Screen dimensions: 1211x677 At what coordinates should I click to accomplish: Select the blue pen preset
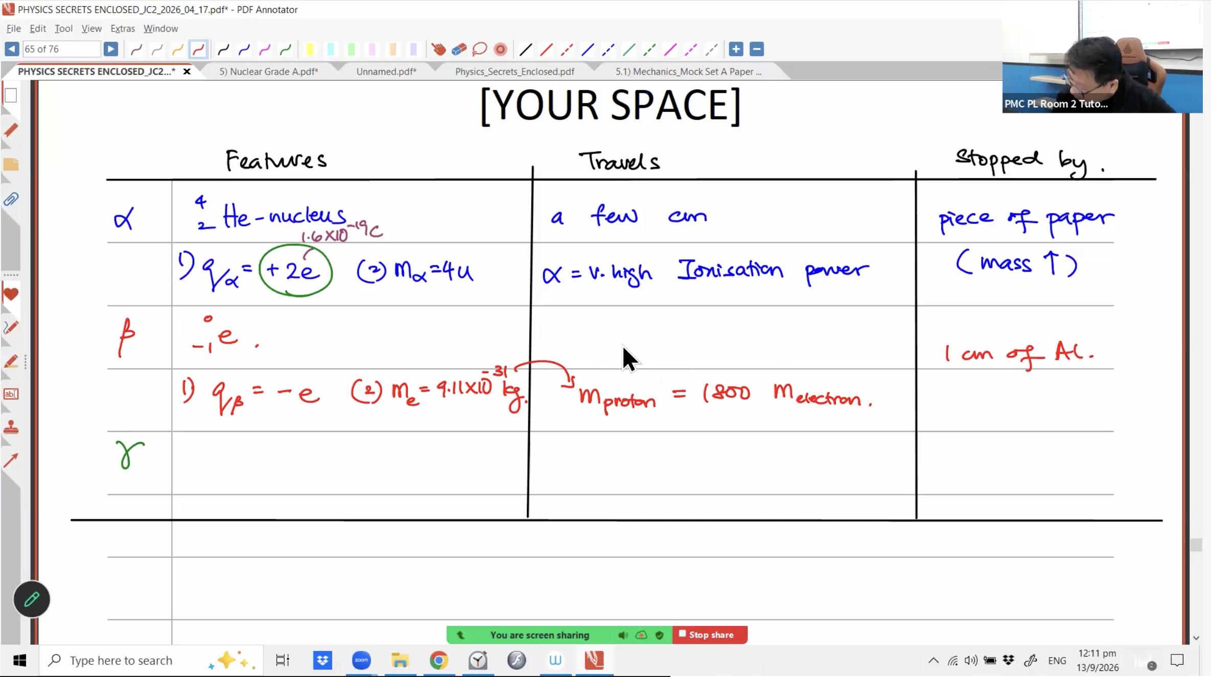click(x=244, y=49)
